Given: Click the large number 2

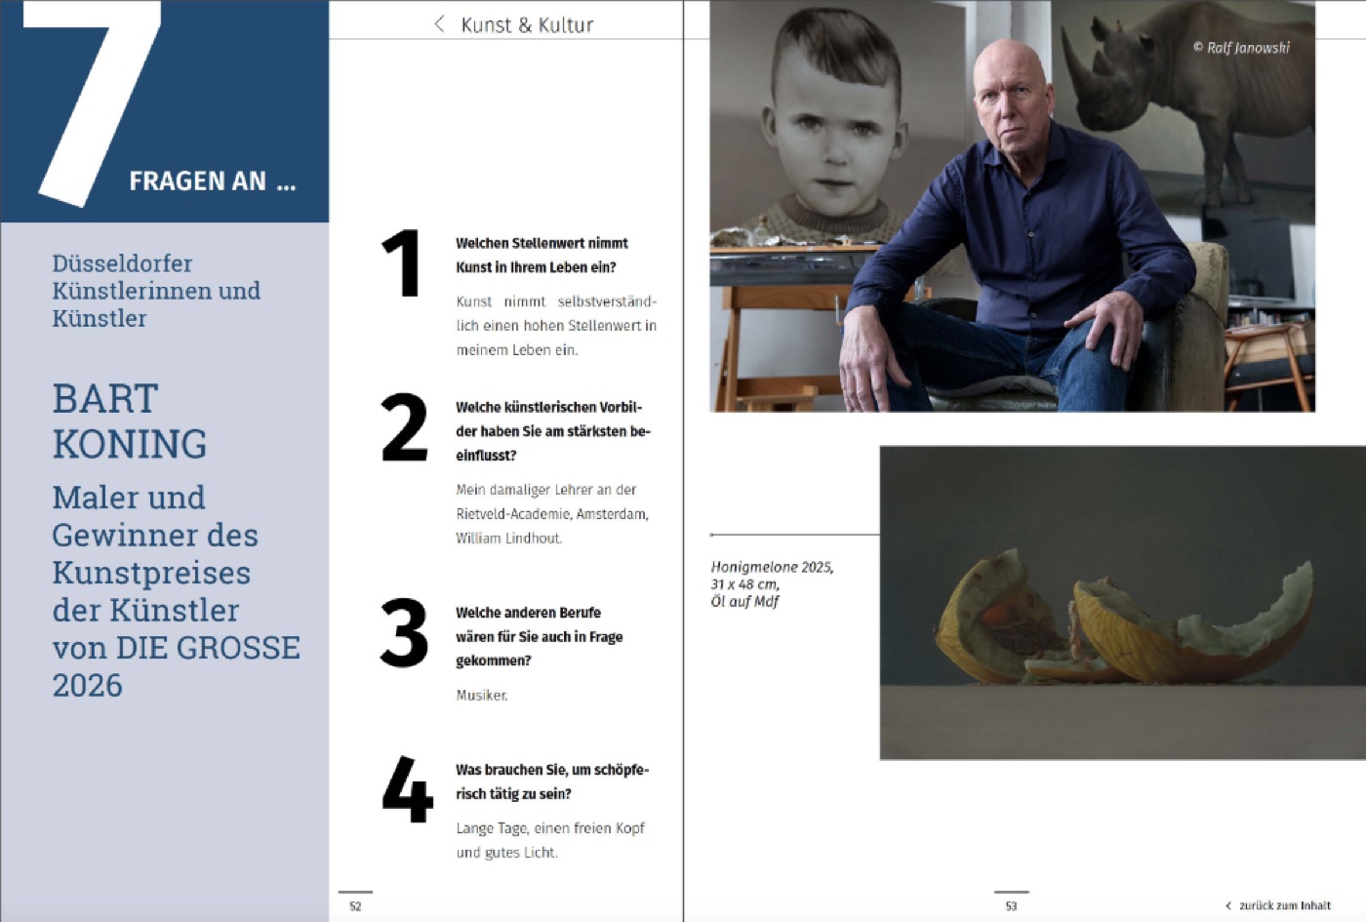Looking at the screenshot, I should click(x=404, y=427).
